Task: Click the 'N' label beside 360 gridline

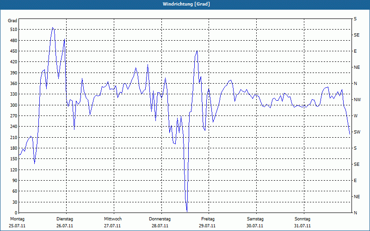Action: [356, 84]
